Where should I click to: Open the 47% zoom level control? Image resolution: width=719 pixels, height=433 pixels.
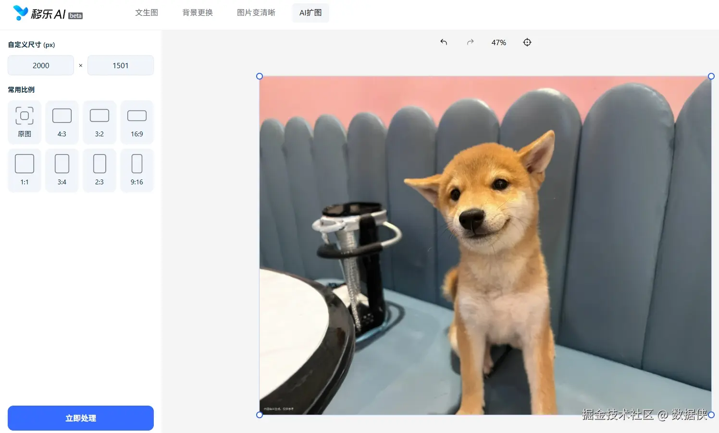pyautogui.click(x=498, y=42)
